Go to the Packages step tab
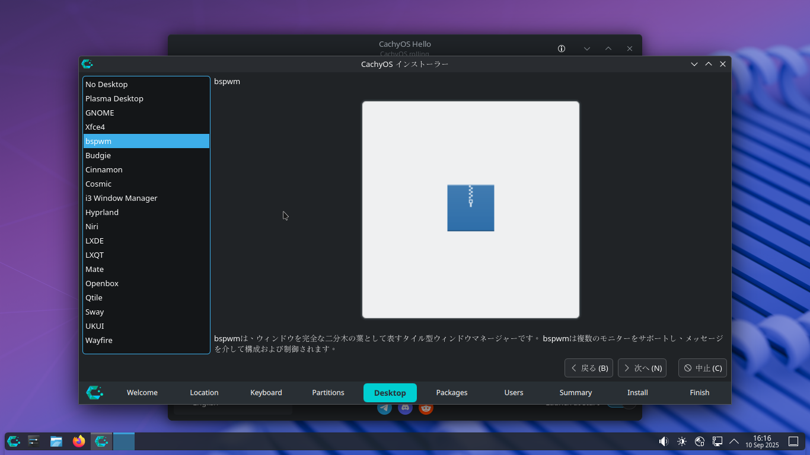Viewport: 810px width, 455px height. click(x=451, y=393)
